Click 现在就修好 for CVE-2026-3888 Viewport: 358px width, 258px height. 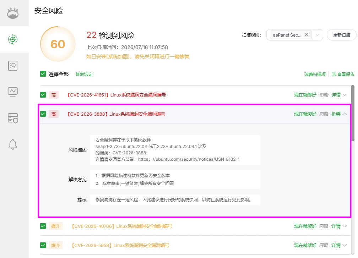coord(305,114)
